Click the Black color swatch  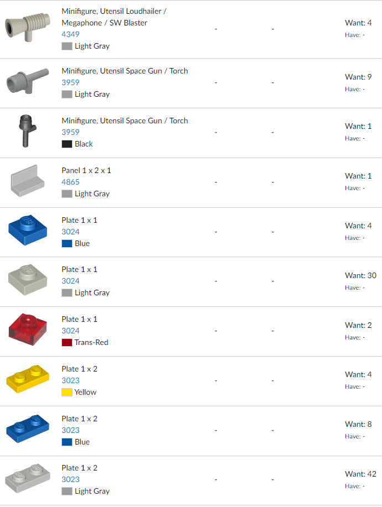click(67, 144)
